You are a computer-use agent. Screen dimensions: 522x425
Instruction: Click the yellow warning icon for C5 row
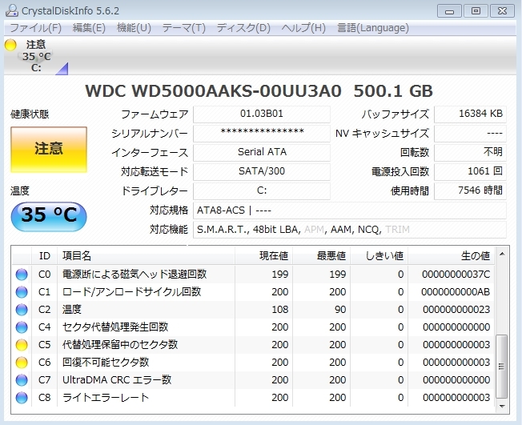point(22,345)
